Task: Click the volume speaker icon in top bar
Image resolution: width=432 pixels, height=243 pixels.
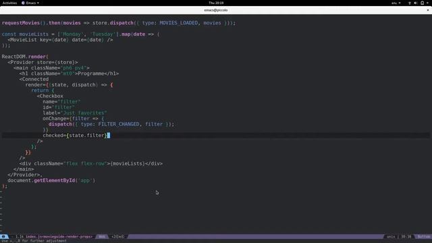Action: (416, 3)
